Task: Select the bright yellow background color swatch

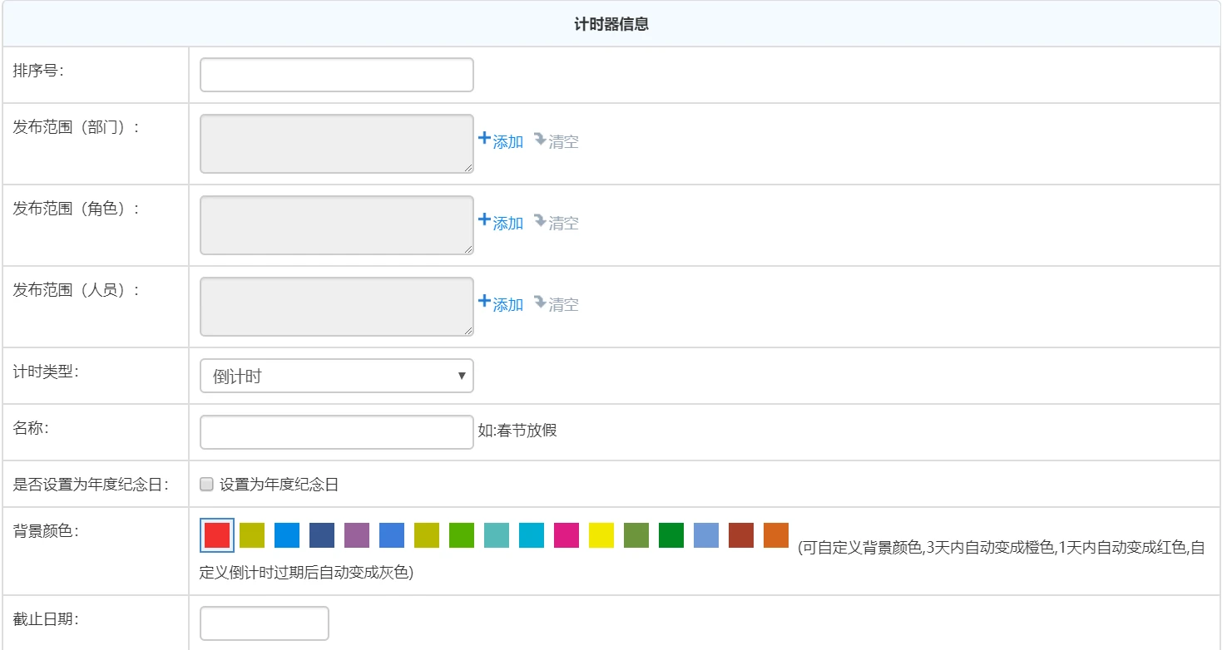Action: pyautogui.click(x=603, y=534)
